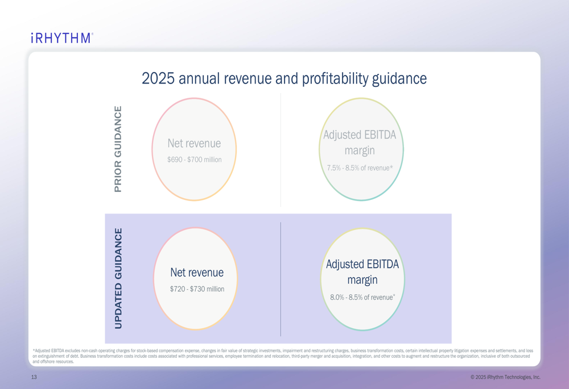Click the vertical divider in the updated guidance row
The width and height of the screenshot is (569, 389).
pos(281,278)
